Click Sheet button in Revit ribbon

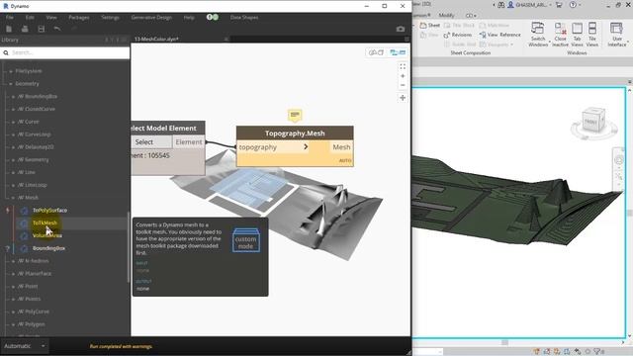point(430,25)
